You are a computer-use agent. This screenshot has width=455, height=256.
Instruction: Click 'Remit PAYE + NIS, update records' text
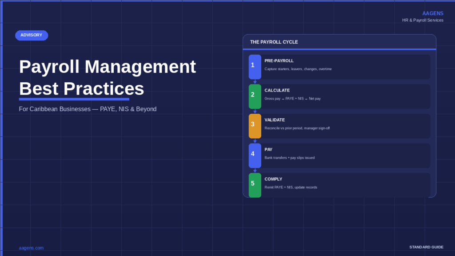coord(291,188)
